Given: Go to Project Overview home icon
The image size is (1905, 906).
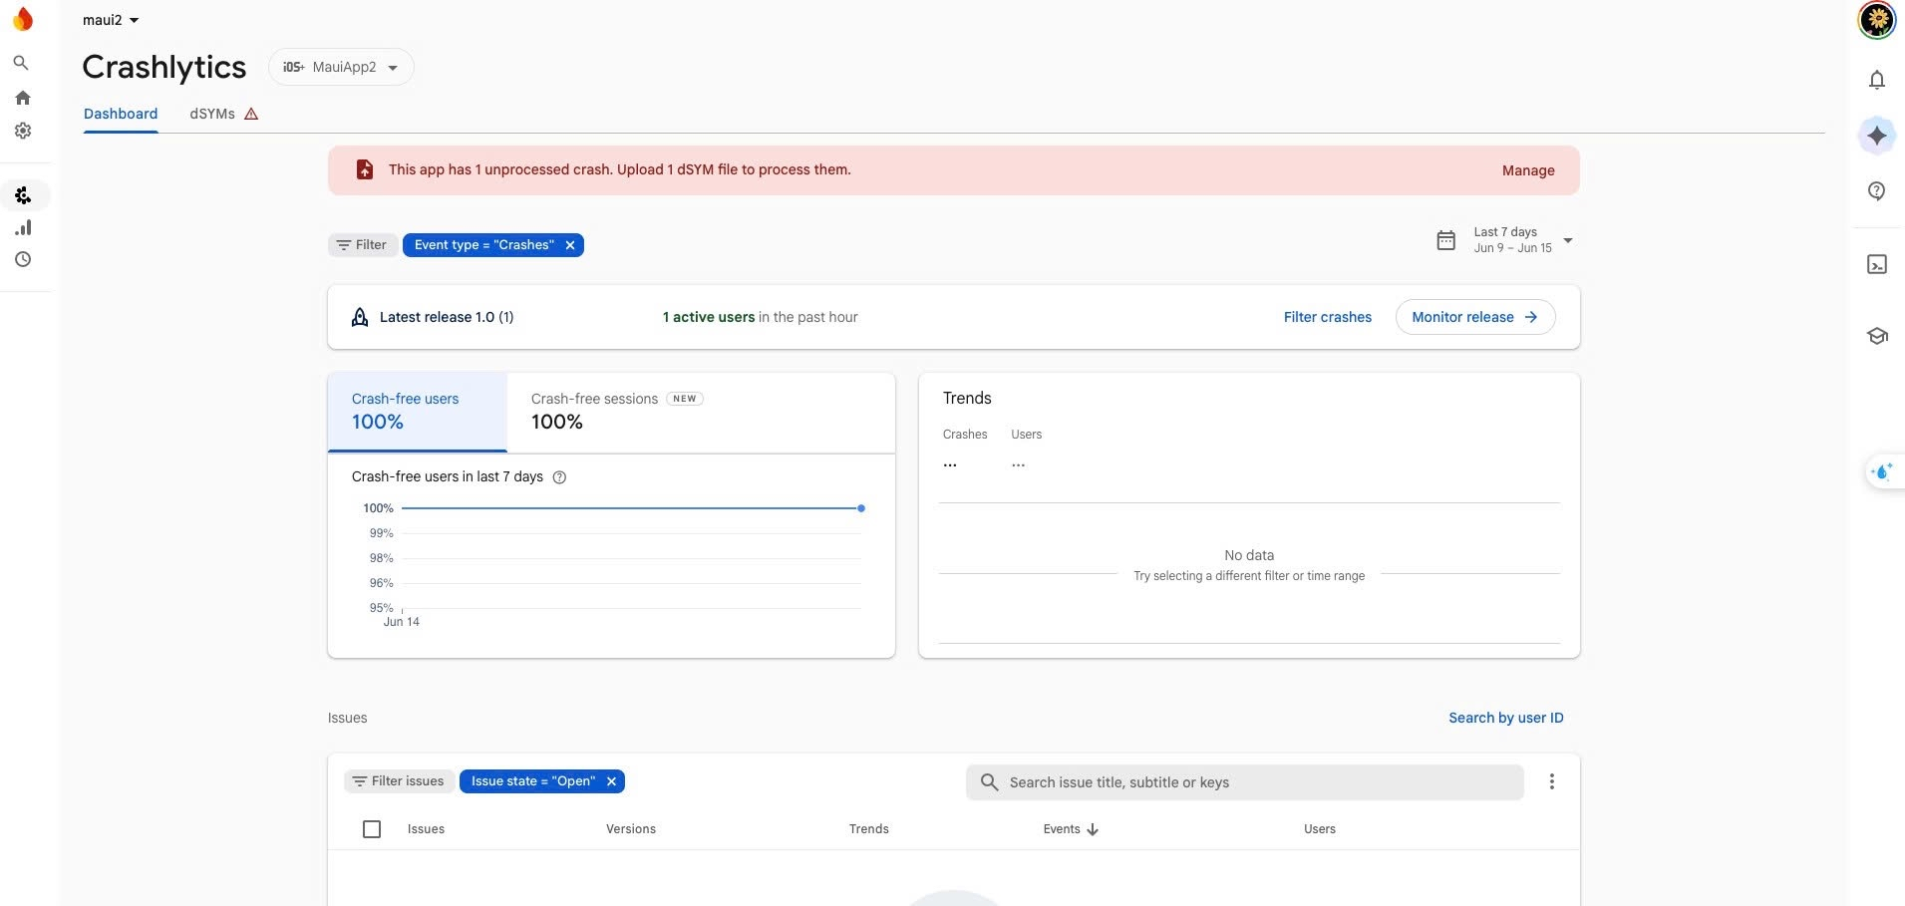Looking at the screenshot, I should (x=22, y=98).
